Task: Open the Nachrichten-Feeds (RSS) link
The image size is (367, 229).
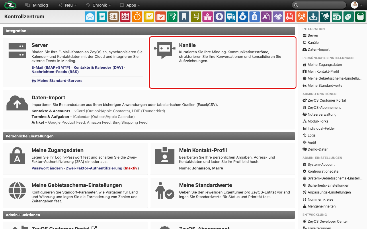Action: click(x=55, y=72)
